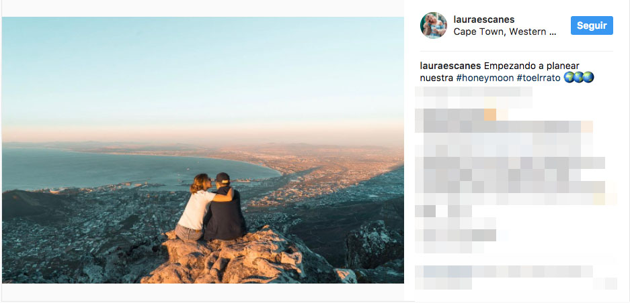Open the #honeymoon hashtag

tap(485, 78)
